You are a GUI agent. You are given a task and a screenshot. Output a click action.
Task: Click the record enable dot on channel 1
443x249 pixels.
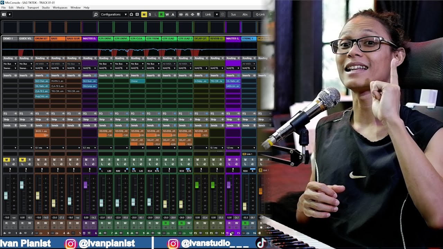[x=6, y=228]
